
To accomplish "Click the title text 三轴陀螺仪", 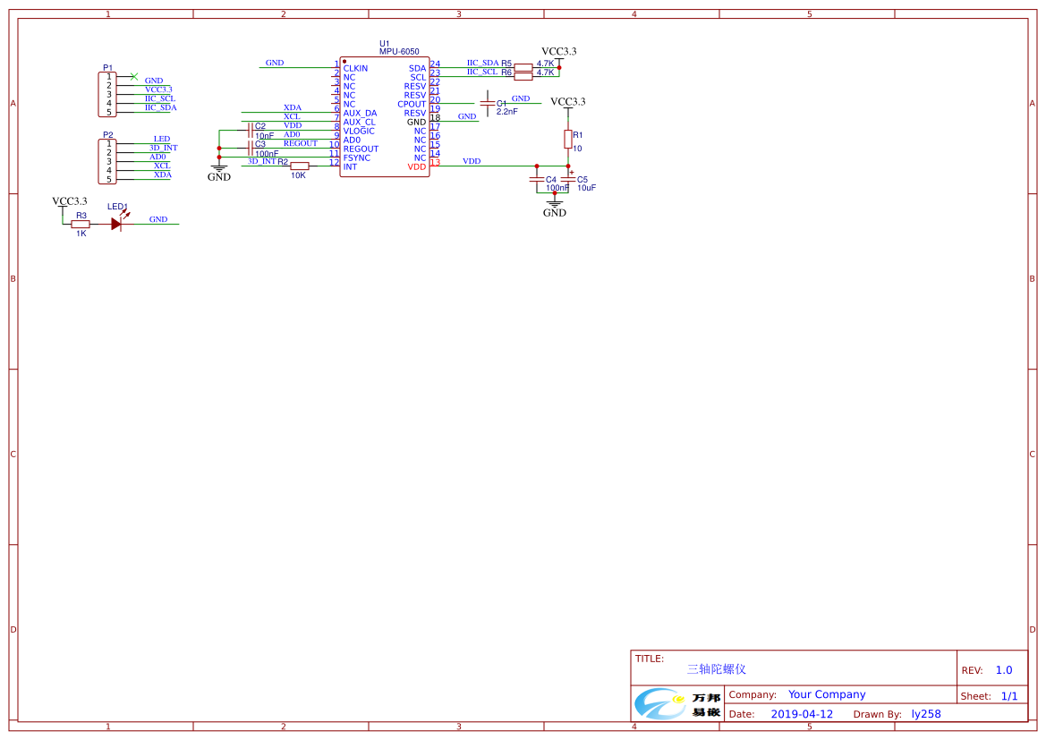I will [x=717, y=669].
